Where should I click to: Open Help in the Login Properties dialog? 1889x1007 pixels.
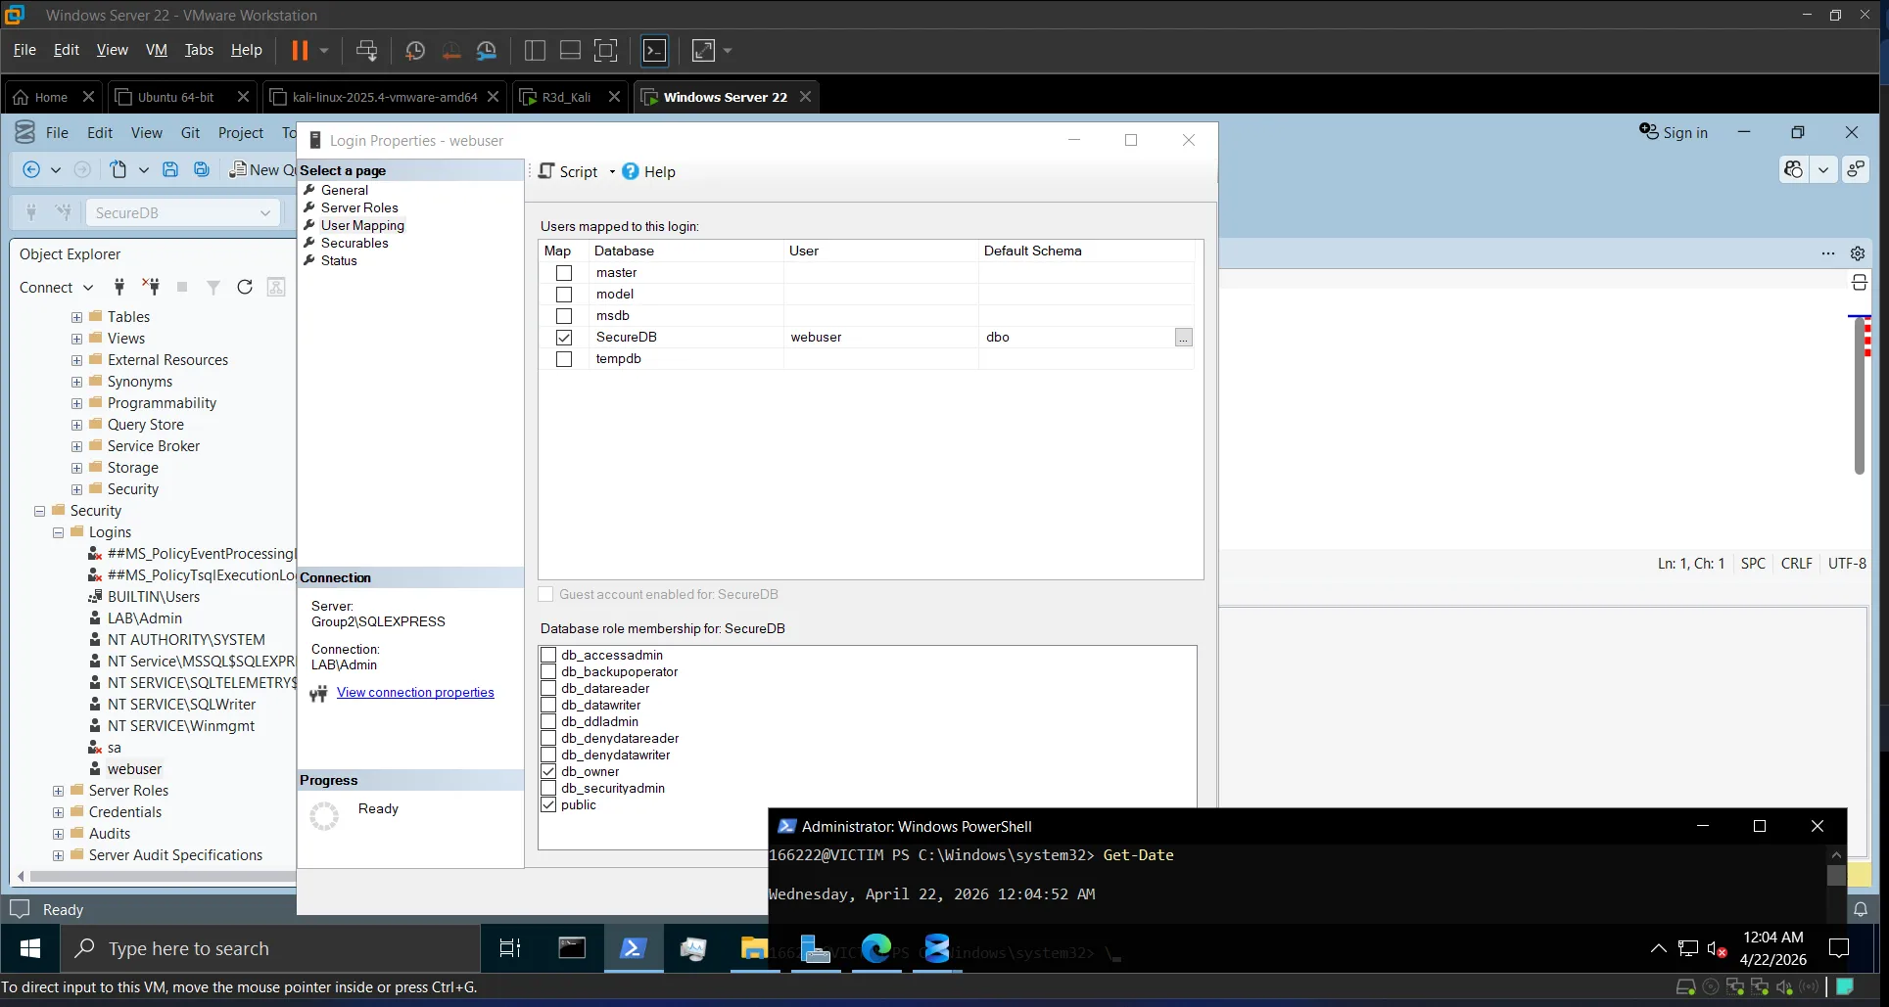click(x=648, y=171)
